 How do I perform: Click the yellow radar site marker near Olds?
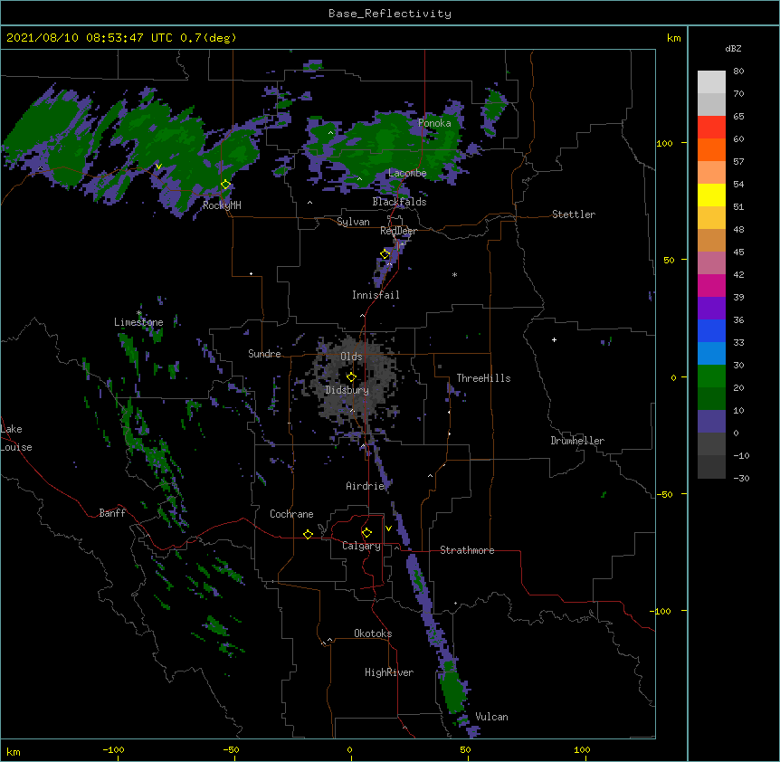pos(351,376)
